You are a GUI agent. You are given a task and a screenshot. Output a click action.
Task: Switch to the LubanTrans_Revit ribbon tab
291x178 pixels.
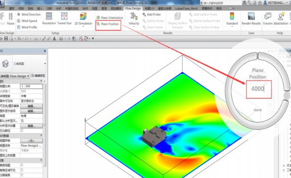(x=186, y=9)
